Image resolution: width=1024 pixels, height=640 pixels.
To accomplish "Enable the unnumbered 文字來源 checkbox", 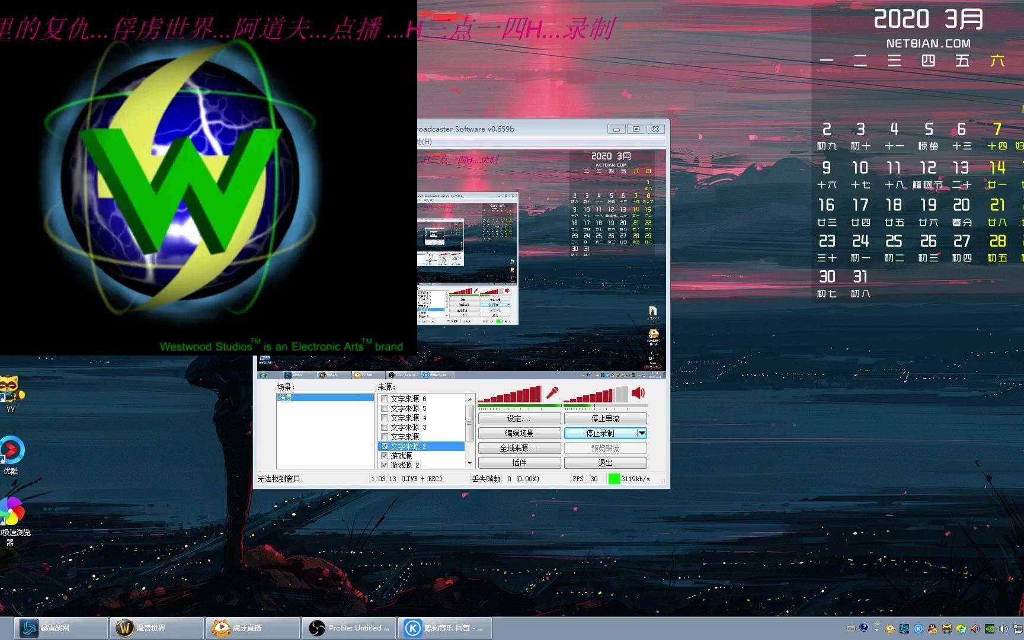I will [385, 437].
